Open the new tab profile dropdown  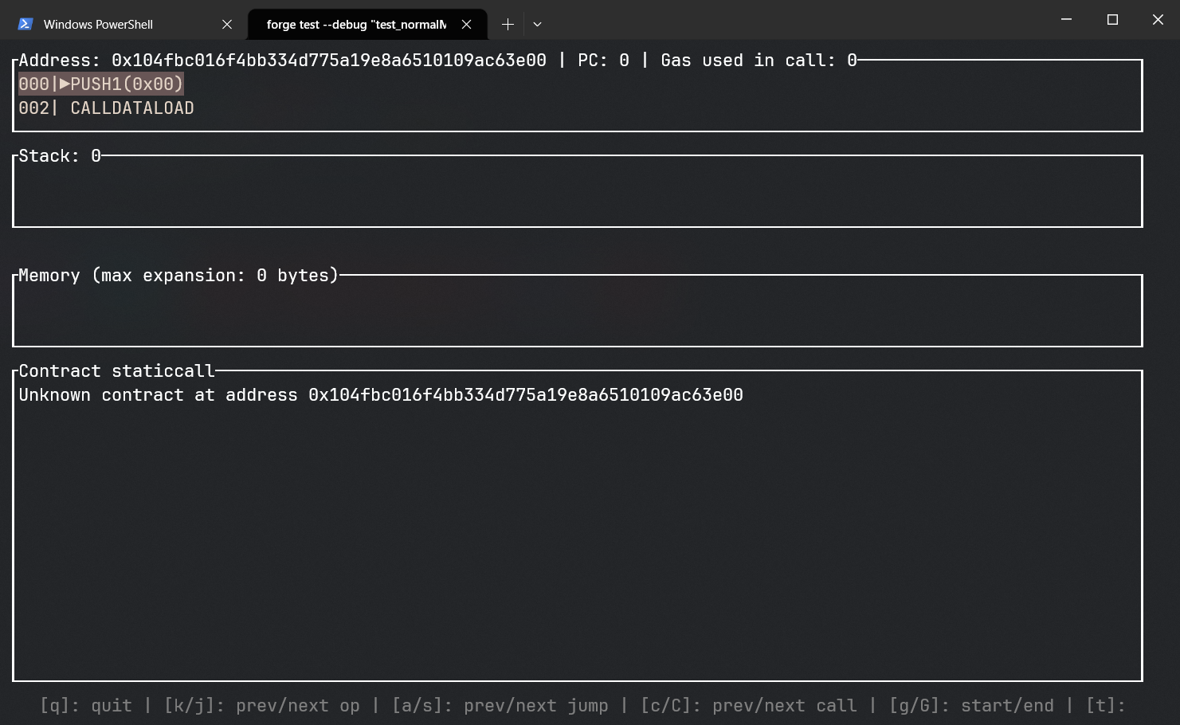537,24
